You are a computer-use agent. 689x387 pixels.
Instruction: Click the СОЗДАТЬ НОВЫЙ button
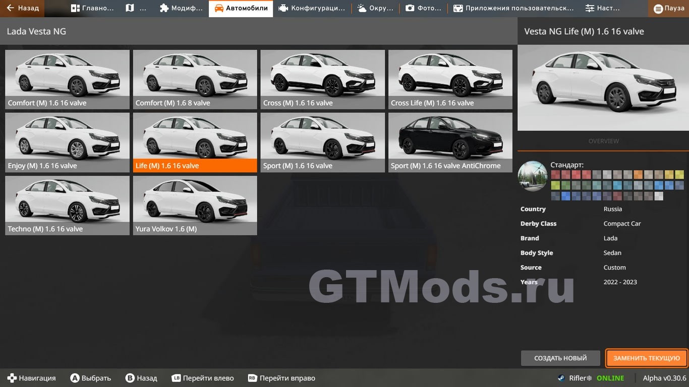pyautogui.click(x=560, y=358)
